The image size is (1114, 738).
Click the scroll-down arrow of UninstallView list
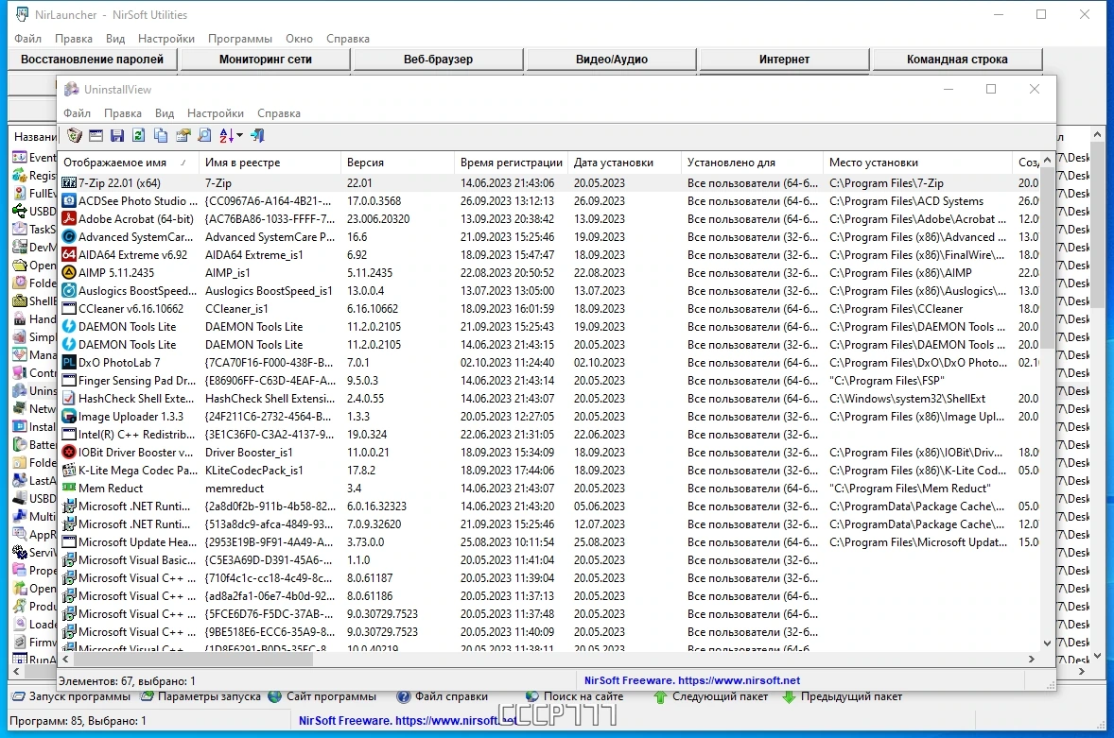pyautogui.click(x=1047, y=643)
